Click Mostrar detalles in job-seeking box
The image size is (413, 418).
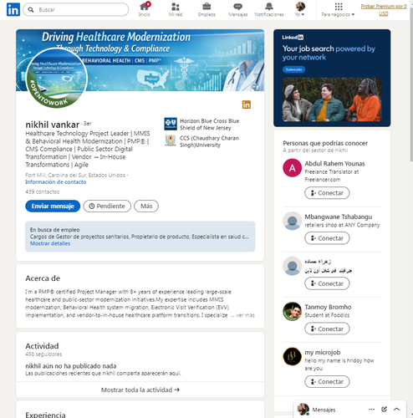pyautogui.click(x=50, y=243)
